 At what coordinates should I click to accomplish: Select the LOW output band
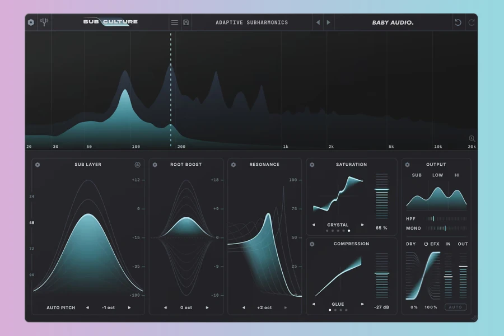(x=437, y=175)
